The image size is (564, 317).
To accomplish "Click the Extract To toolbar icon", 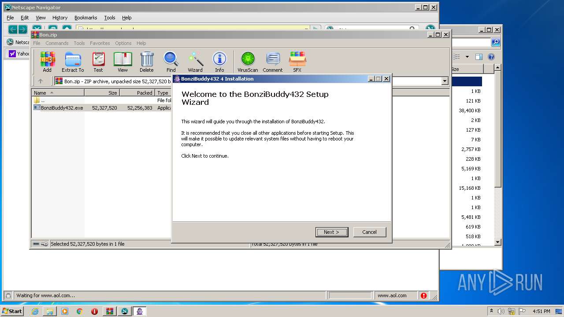I will [73, 62].
